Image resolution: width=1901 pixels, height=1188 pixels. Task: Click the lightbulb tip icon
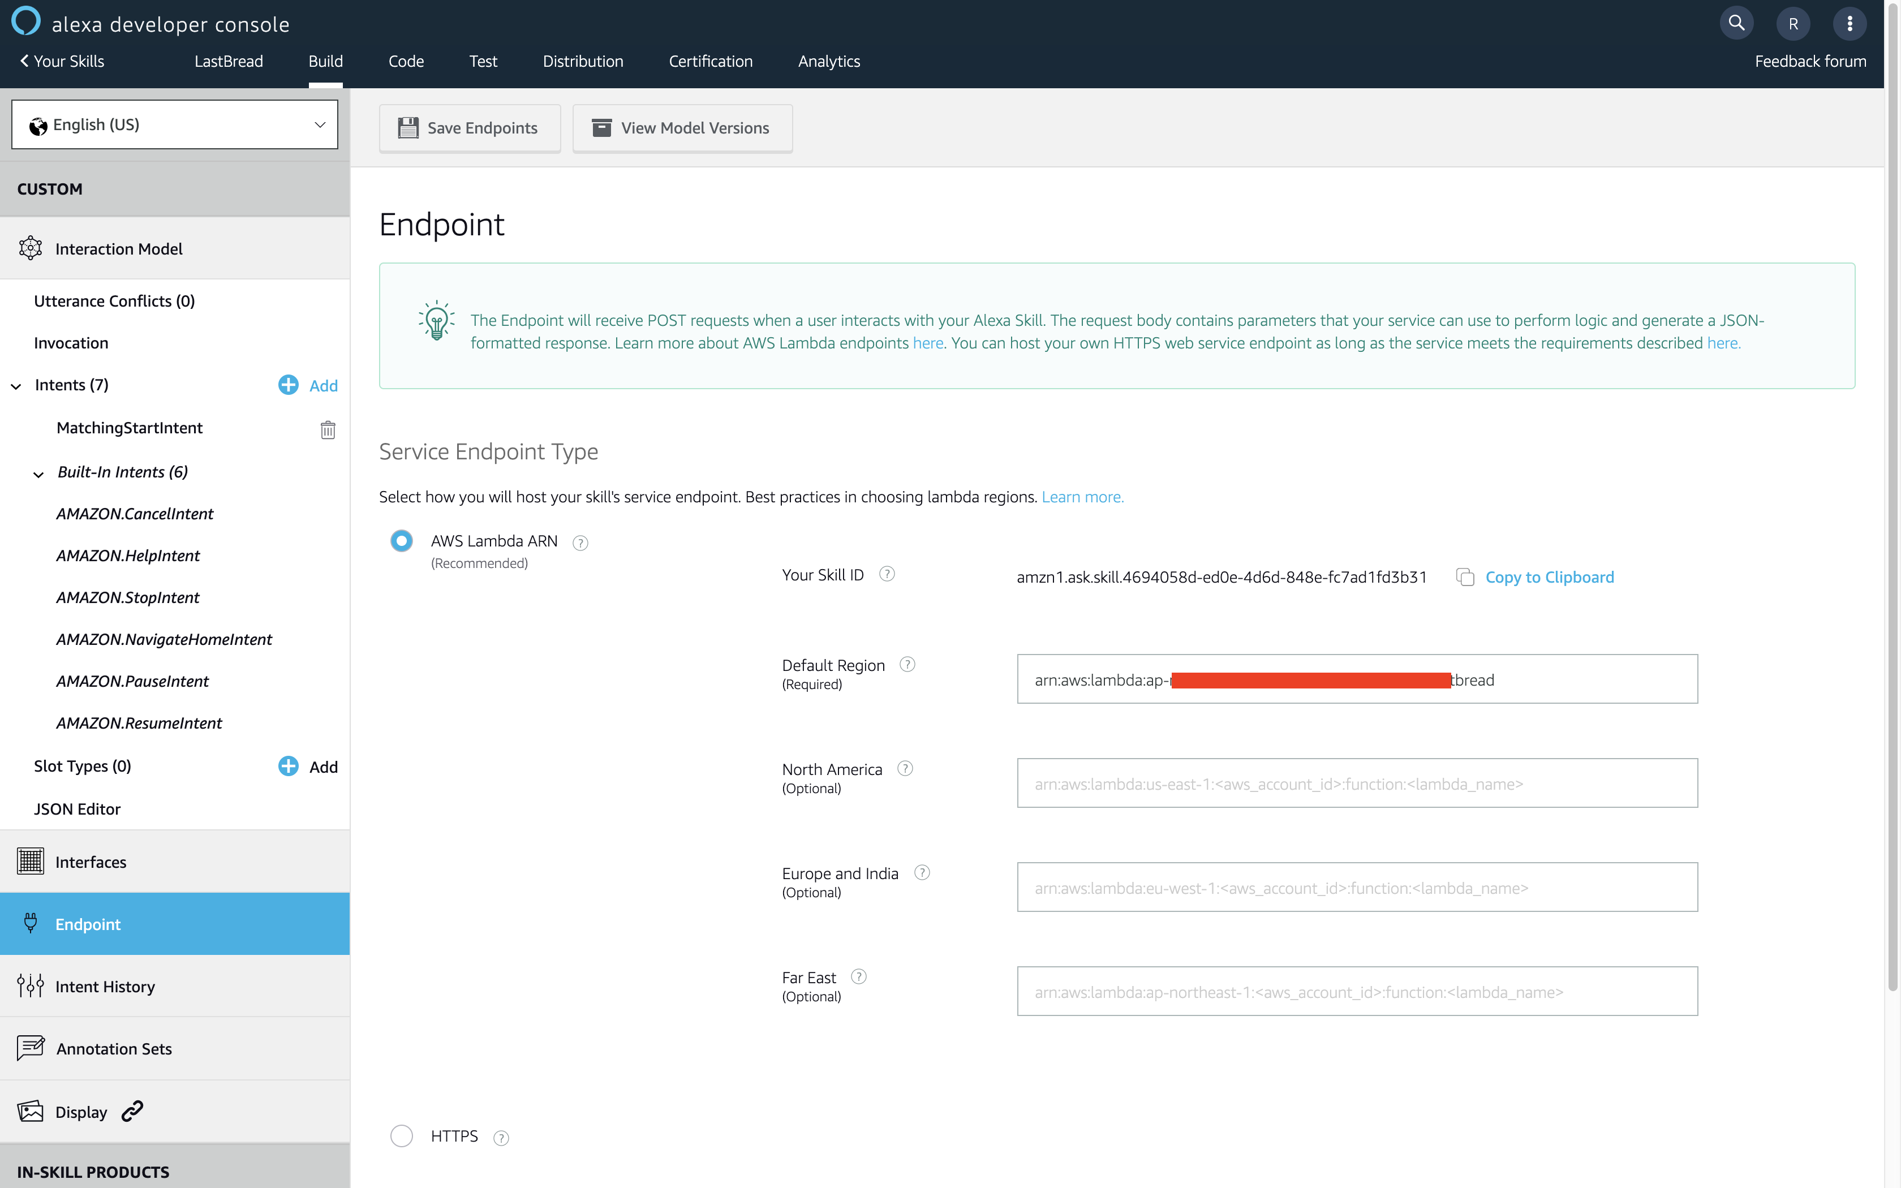436,321
